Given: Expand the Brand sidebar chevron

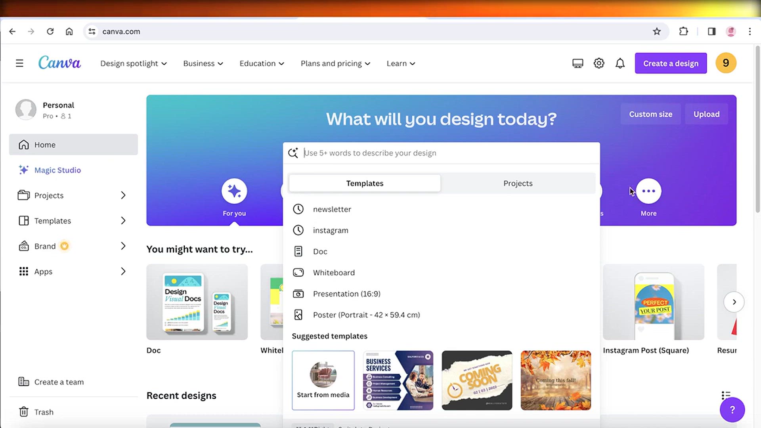Looking at the screenshot, I should pyautogui.click(x=123, y=246).
